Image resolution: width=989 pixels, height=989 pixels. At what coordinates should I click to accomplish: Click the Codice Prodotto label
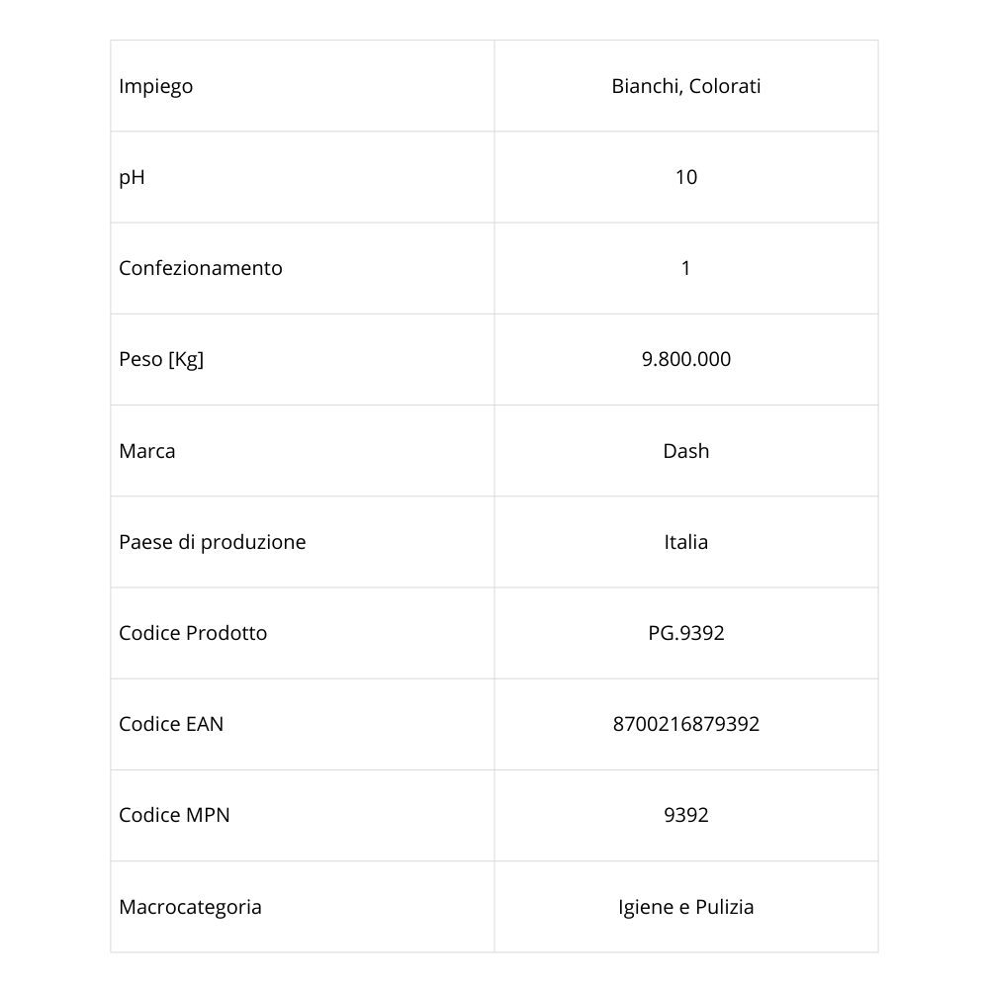pyautogui.click(x=193, y=633)
